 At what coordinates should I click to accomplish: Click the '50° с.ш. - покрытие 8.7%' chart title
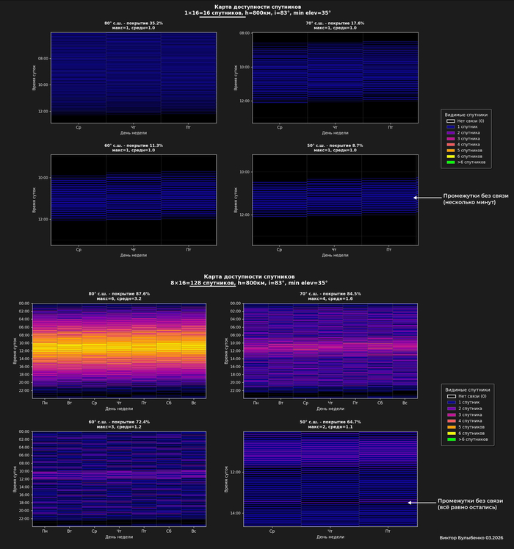click(335, 146)
